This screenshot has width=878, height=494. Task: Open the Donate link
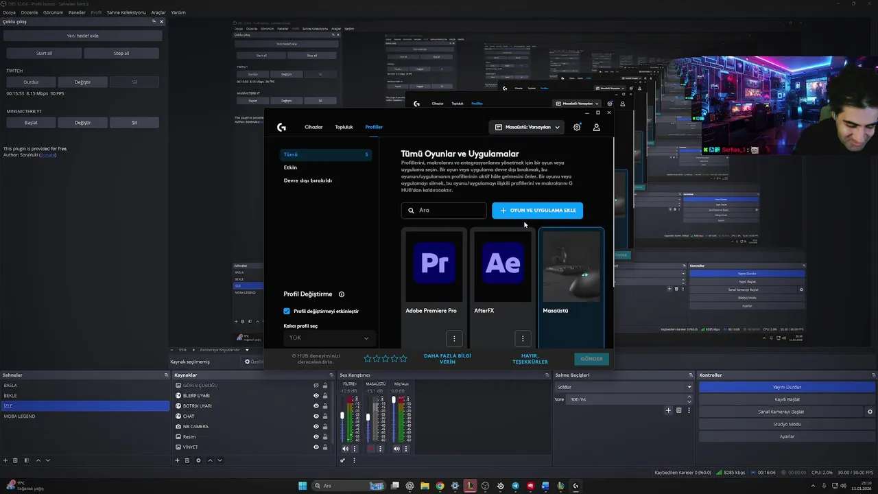point(47,155)
